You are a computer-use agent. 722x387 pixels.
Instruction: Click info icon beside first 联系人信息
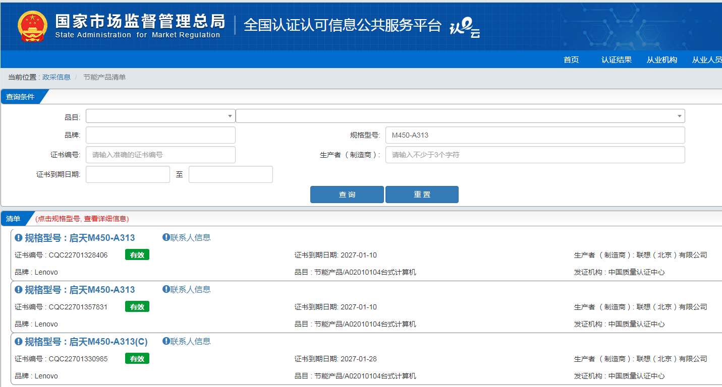[166, 237]
